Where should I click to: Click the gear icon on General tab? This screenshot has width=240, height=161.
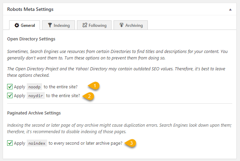pyautogui.click(x=17, y=25)
